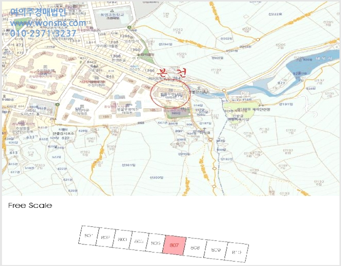
Task: Click the '산202임' parcel label
Action: [x=226, y=39]
